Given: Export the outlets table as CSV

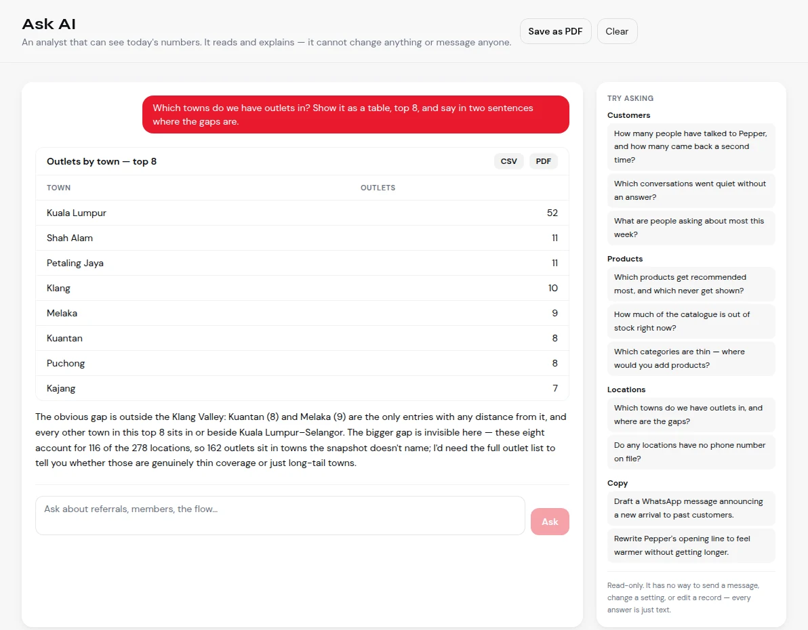Looking at the screenshot, I should (508, 161).
